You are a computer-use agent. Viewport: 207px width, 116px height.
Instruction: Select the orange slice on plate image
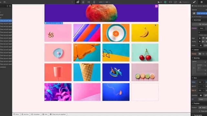pos(116,33)
